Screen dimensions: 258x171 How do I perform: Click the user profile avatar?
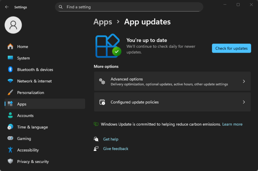click(13, 25)
